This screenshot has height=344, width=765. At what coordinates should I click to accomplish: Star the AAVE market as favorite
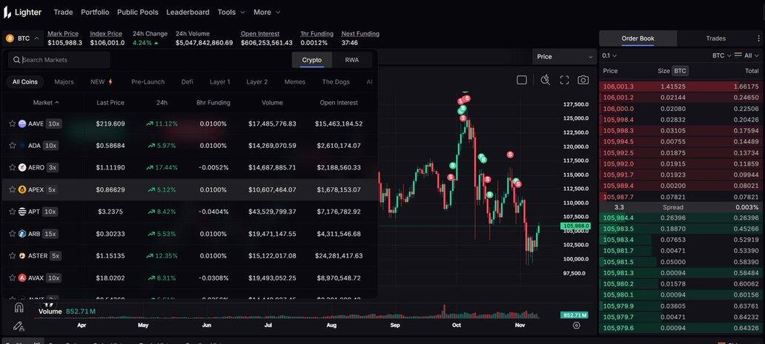click(12, 124)
